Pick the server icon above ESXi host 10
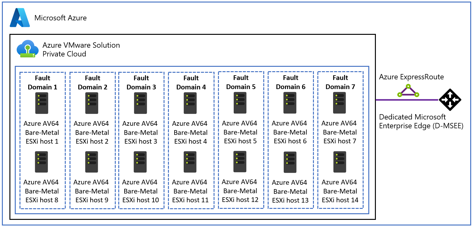Screen dimensions: 474x228 tap(140, 162)
